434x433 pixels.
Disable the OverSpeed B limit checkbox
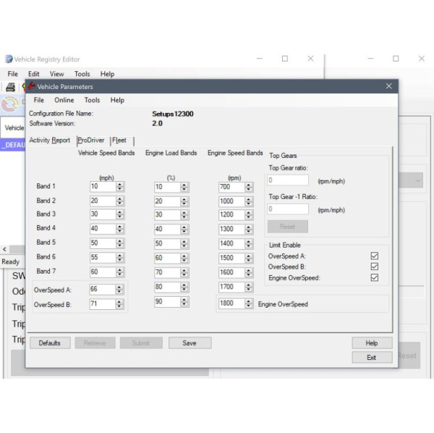(x=374, y=266)
